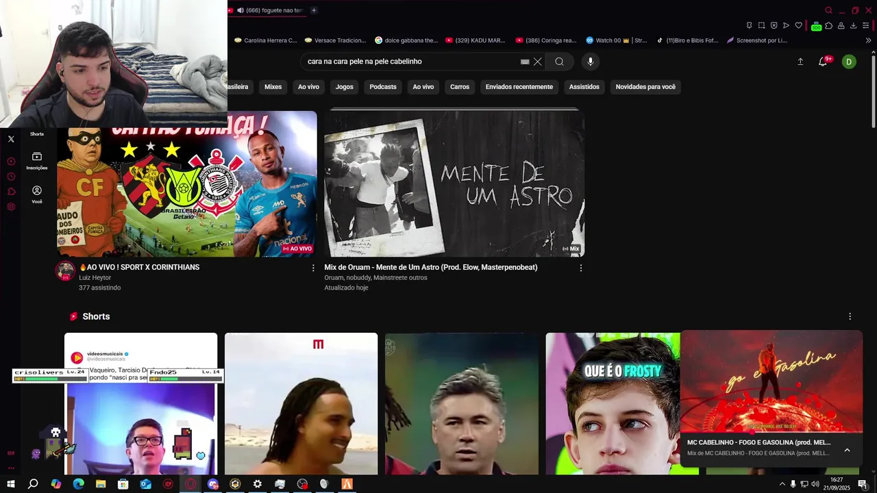Image resolution: width=877 pixels, height=493 pixels.
Task: Select the Mixes filter chip
Action: coord(273,87)
